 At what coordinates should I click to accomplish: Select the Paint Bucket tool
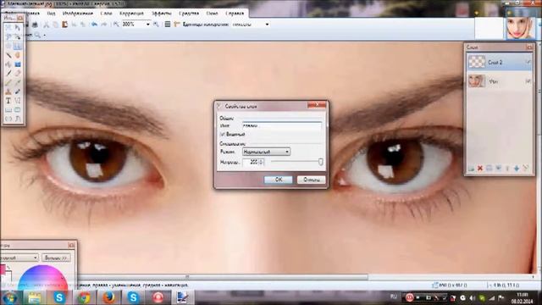pos(8,64)
